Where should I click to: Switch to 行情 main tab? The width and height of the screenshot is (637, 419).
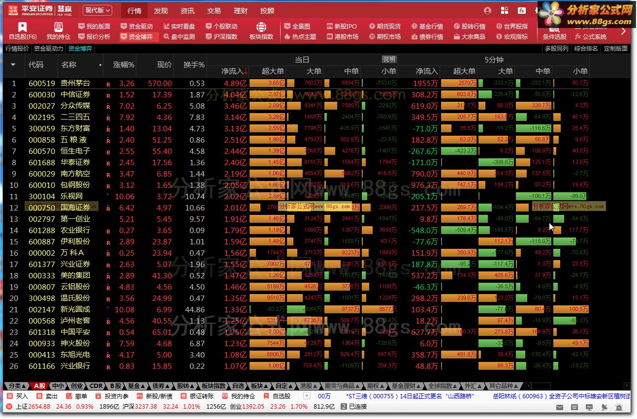(x=134, y=11)
